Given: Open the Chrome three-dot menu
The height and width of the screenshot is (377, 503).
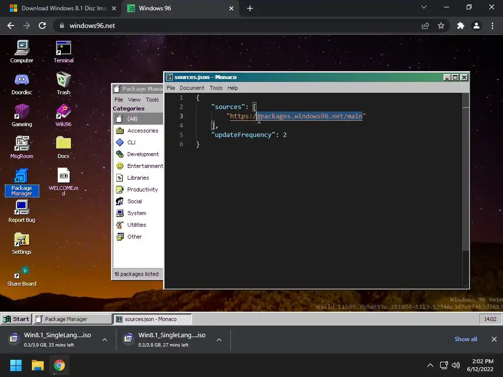Looking at the screenshot, I should coord(492,26).
